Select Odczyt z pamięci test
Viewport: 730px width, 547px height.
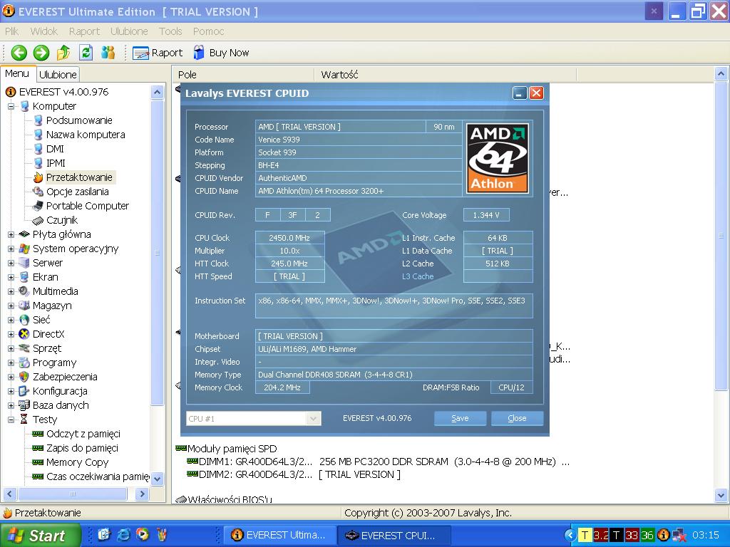click(x=83, y=434)
